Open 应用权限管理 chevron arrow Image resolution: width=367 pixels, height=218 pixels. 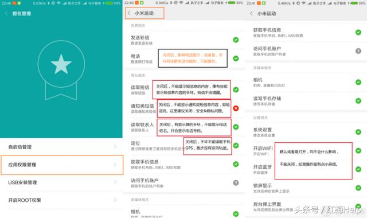[x=115, y=165]
